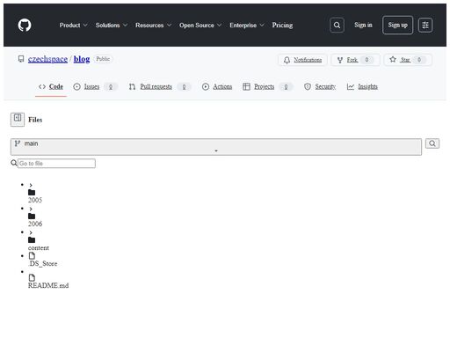Click the Insights graph icon
The width and height of the screenshot is (450, 338).
point(351,86)
